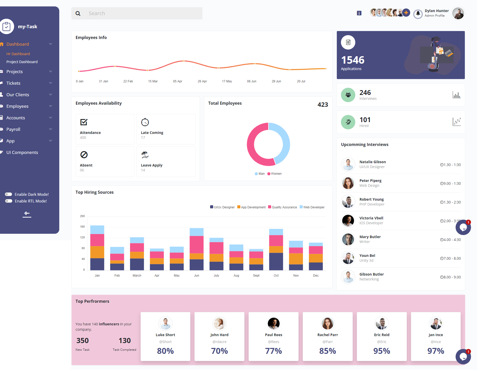Viewport: 491px width, 370px height.
Task: Collapse the Dashboard menu arrow
Action: [x=51, y=44]
